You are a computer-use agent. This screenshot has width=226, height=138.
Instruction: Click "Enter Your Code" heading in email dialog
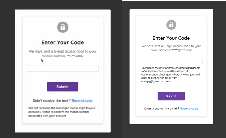pyautogui.click(x=171, y=38)
